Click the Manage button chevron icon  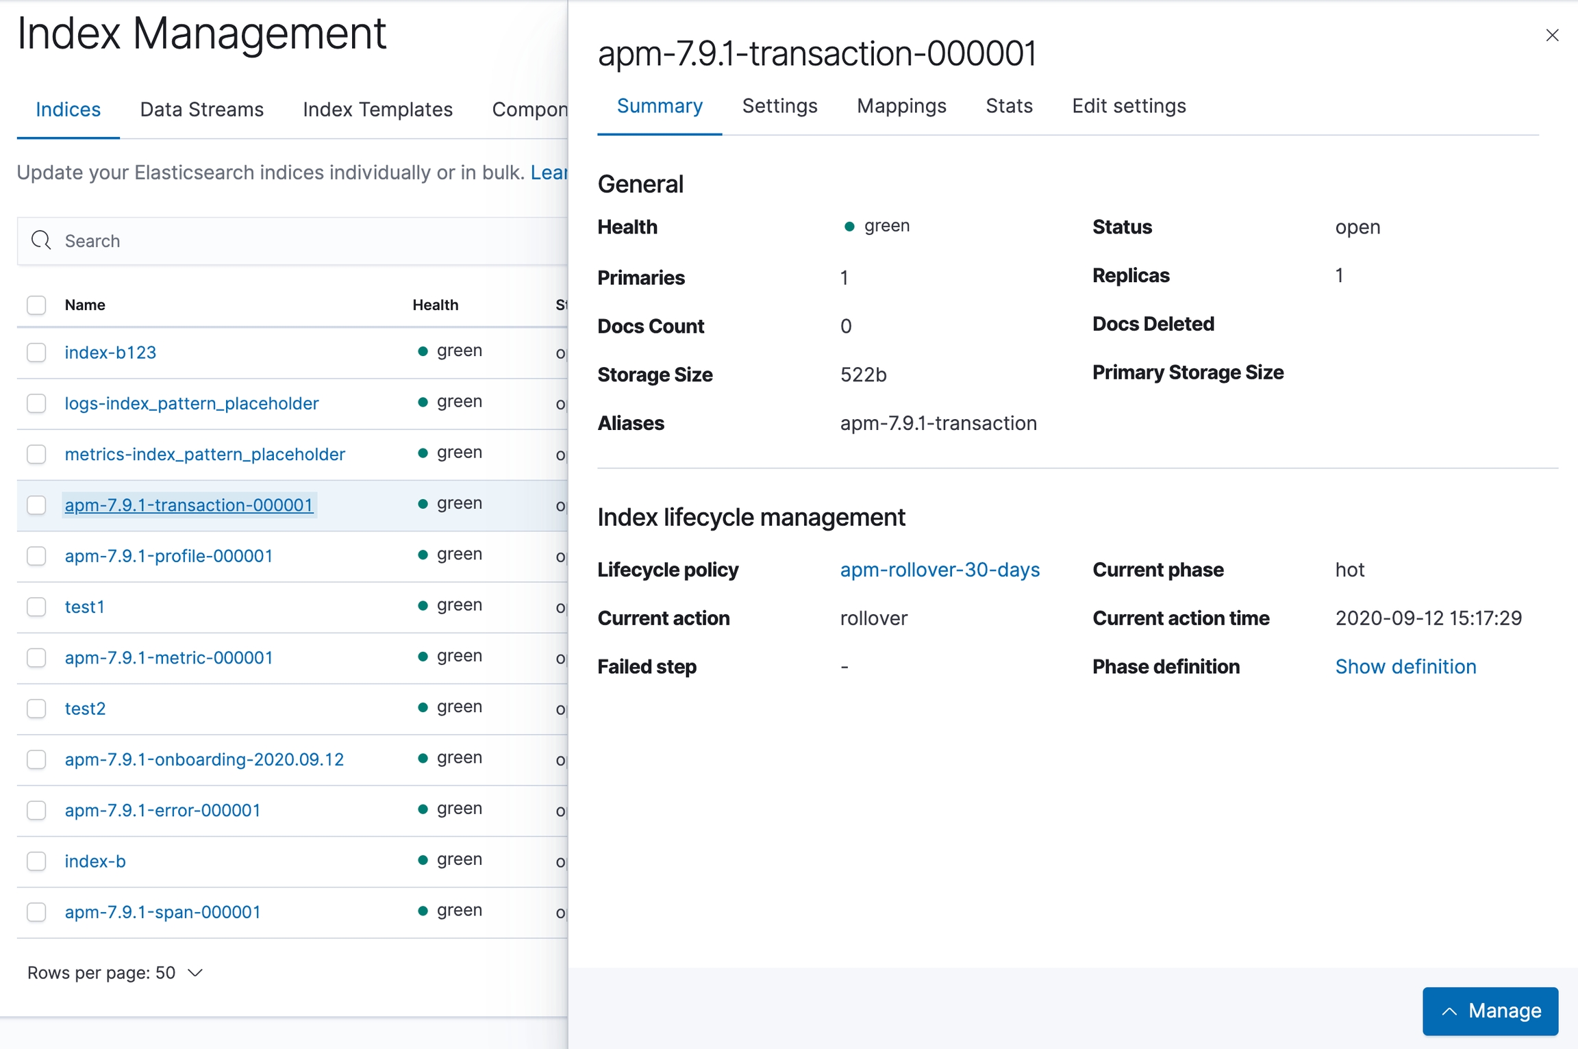click(1449, 1011)
